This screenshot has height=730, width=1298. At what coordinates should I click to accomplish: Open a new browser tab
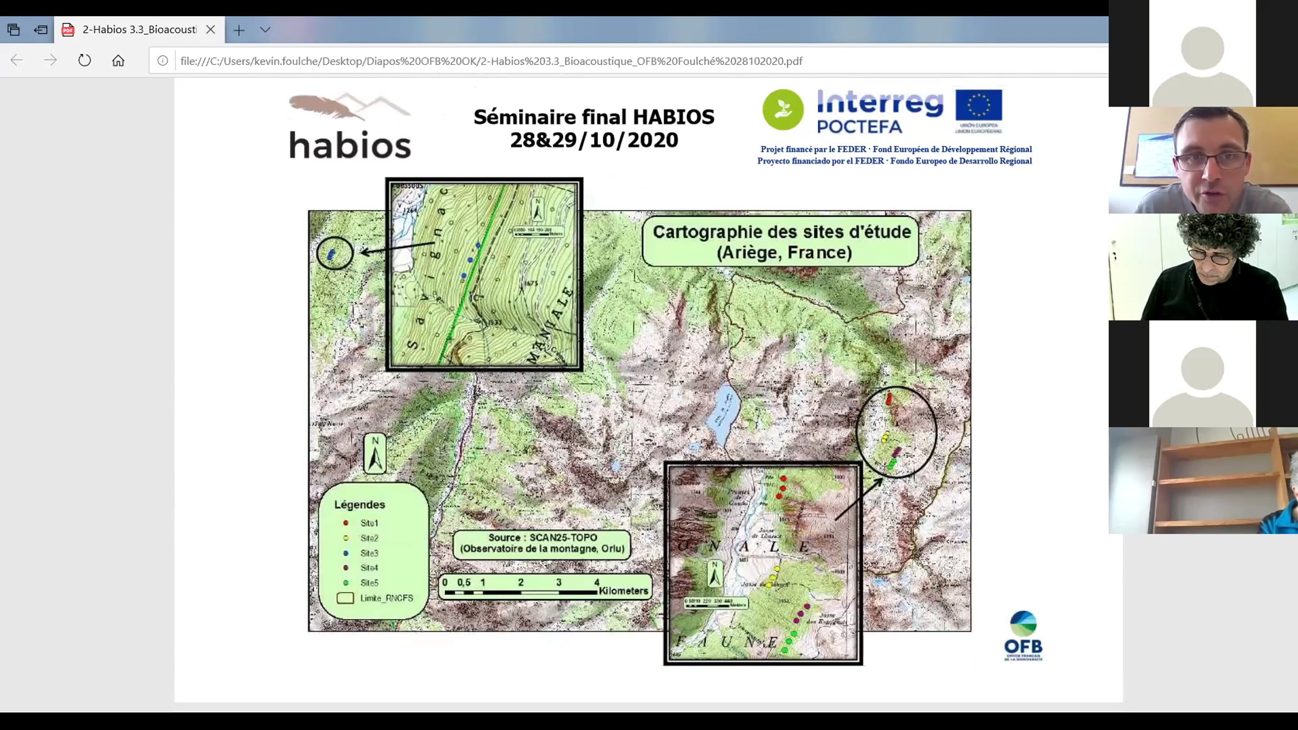pos(239,30)
